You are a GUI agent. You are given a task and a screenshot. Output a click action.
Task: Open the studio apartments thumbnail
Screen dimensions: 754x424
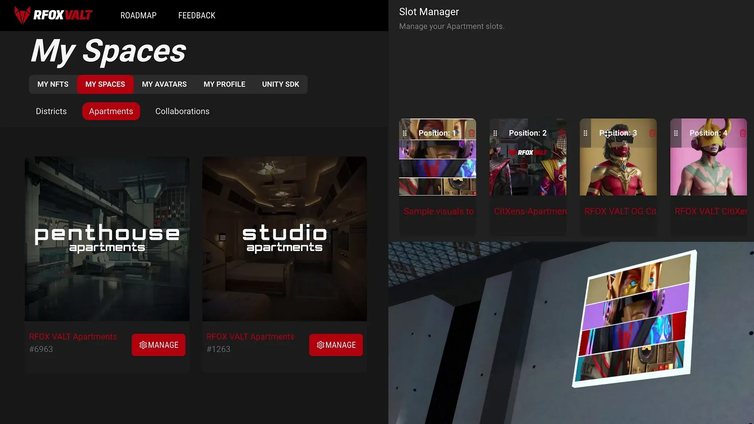pyautogui.click(x=284, y=239)
